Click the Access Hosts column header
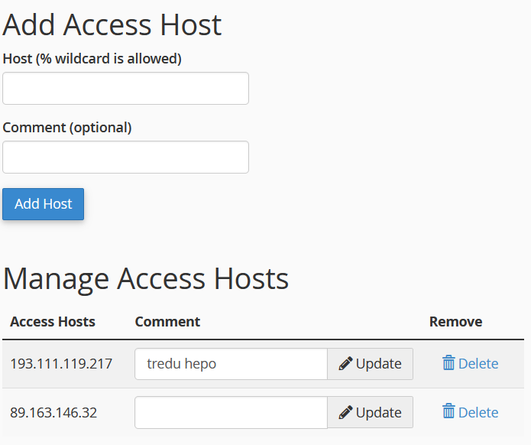This screenshot has width=531, height=445. click(x=53, y=322)
